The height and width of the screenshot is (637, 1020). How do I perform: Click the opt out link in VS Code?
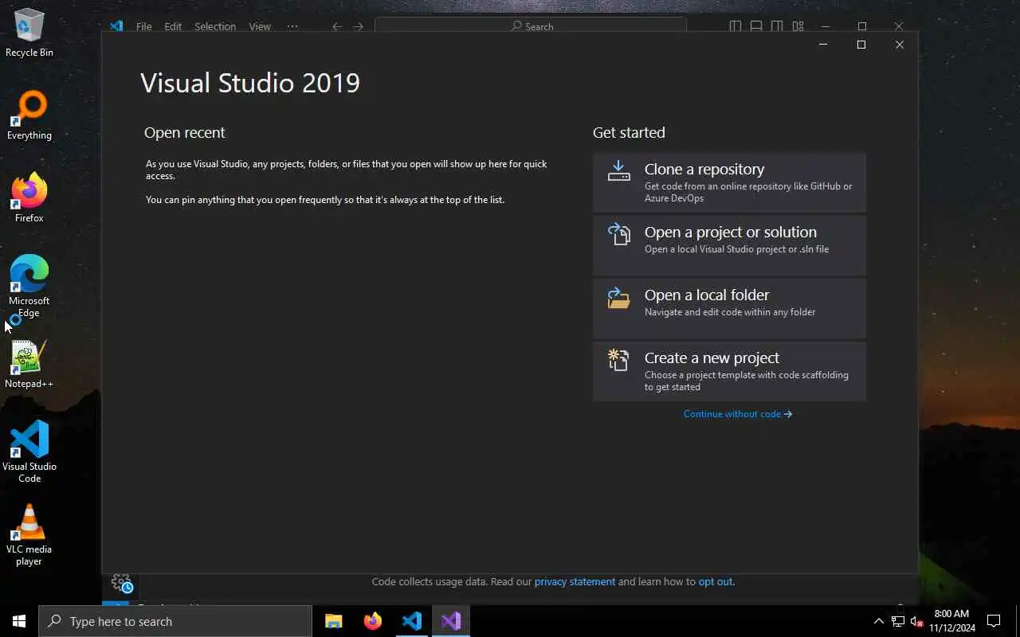pyautogui.click(x=715, y=582)
